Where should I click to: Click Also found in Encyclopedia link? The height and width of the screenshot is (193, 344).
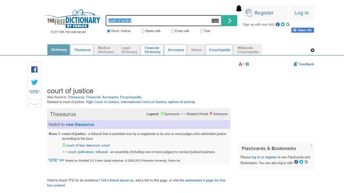point(131,97)
